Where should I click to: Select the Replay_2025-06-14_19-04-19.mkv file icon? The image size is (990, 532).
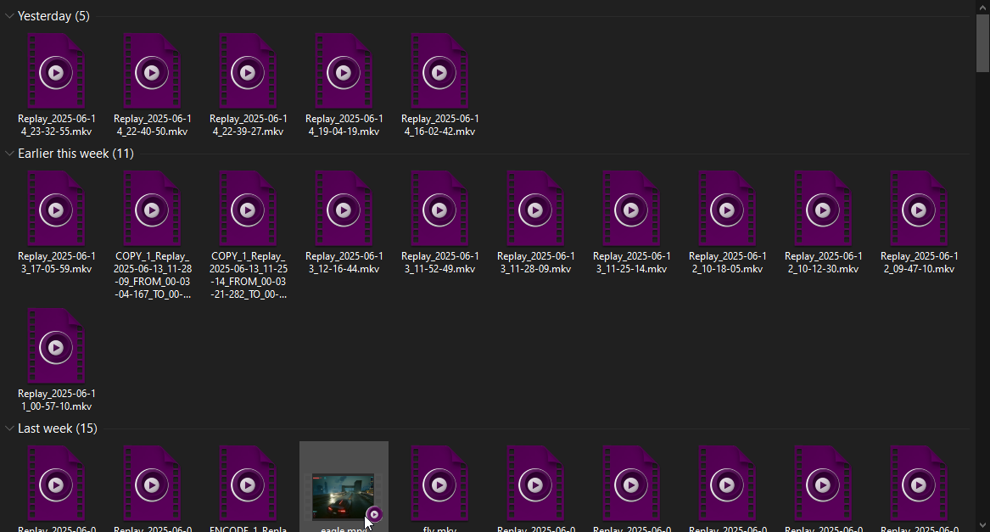[x=344, y=70]
